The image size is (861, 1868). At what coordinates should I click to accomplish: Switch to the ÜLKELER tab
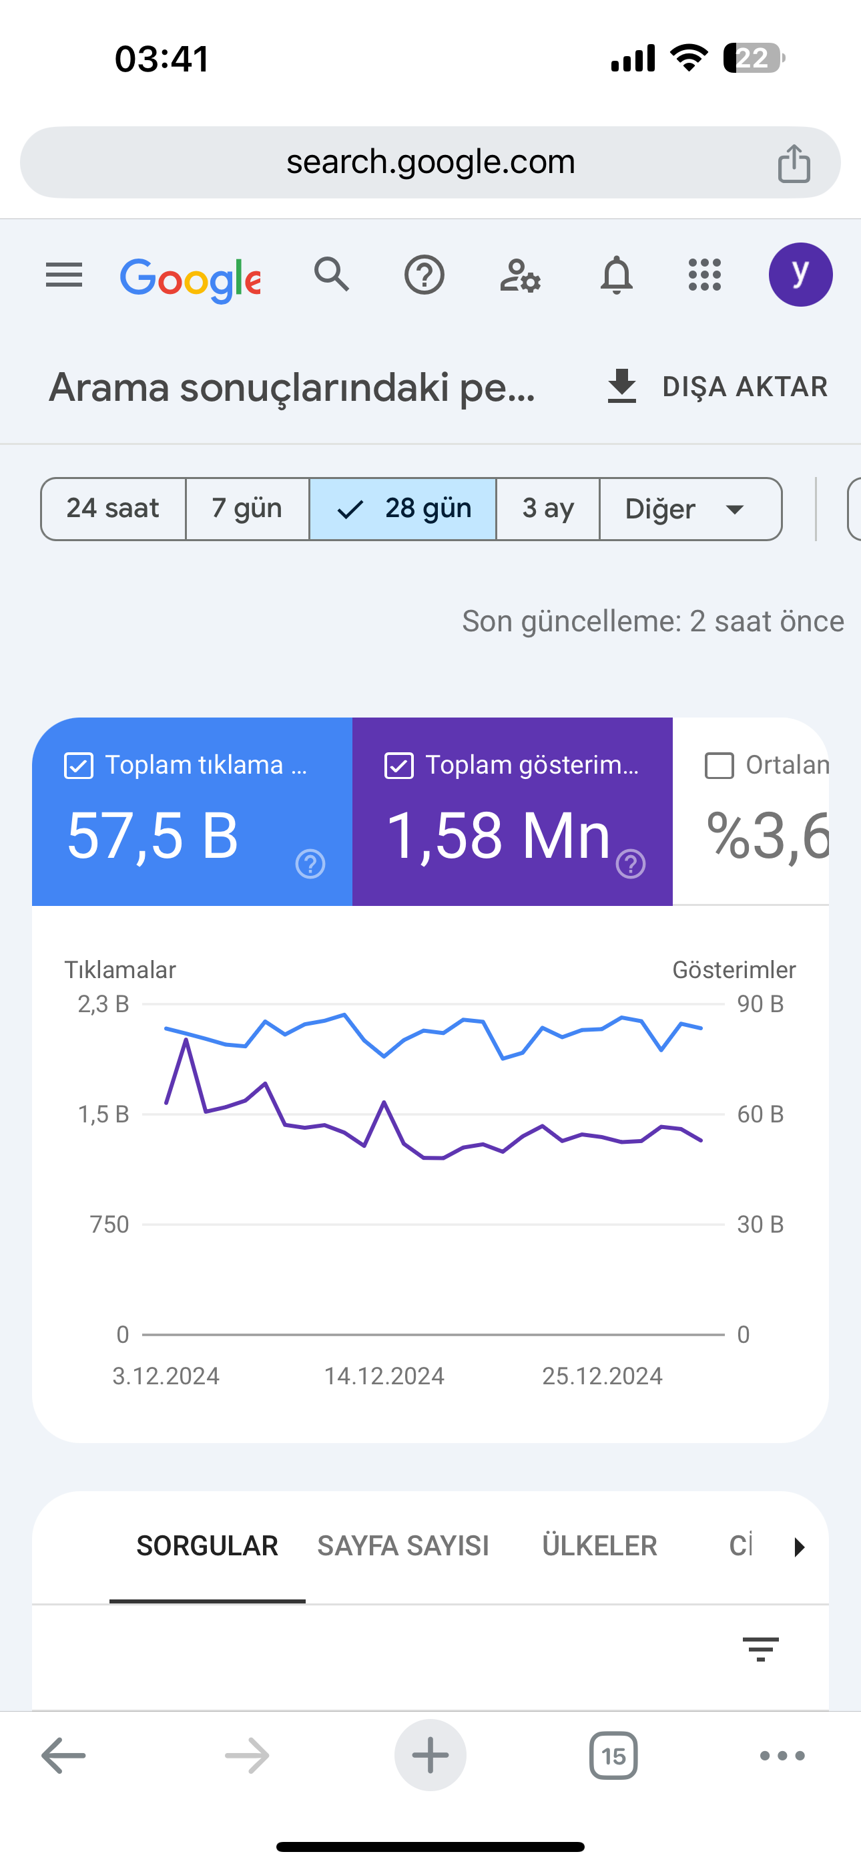click(x=599, y=1546)
